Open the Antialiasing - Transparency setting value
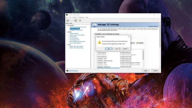Image resolution: width=192 pixels, height=108 pixels. [x=126, y=67]
